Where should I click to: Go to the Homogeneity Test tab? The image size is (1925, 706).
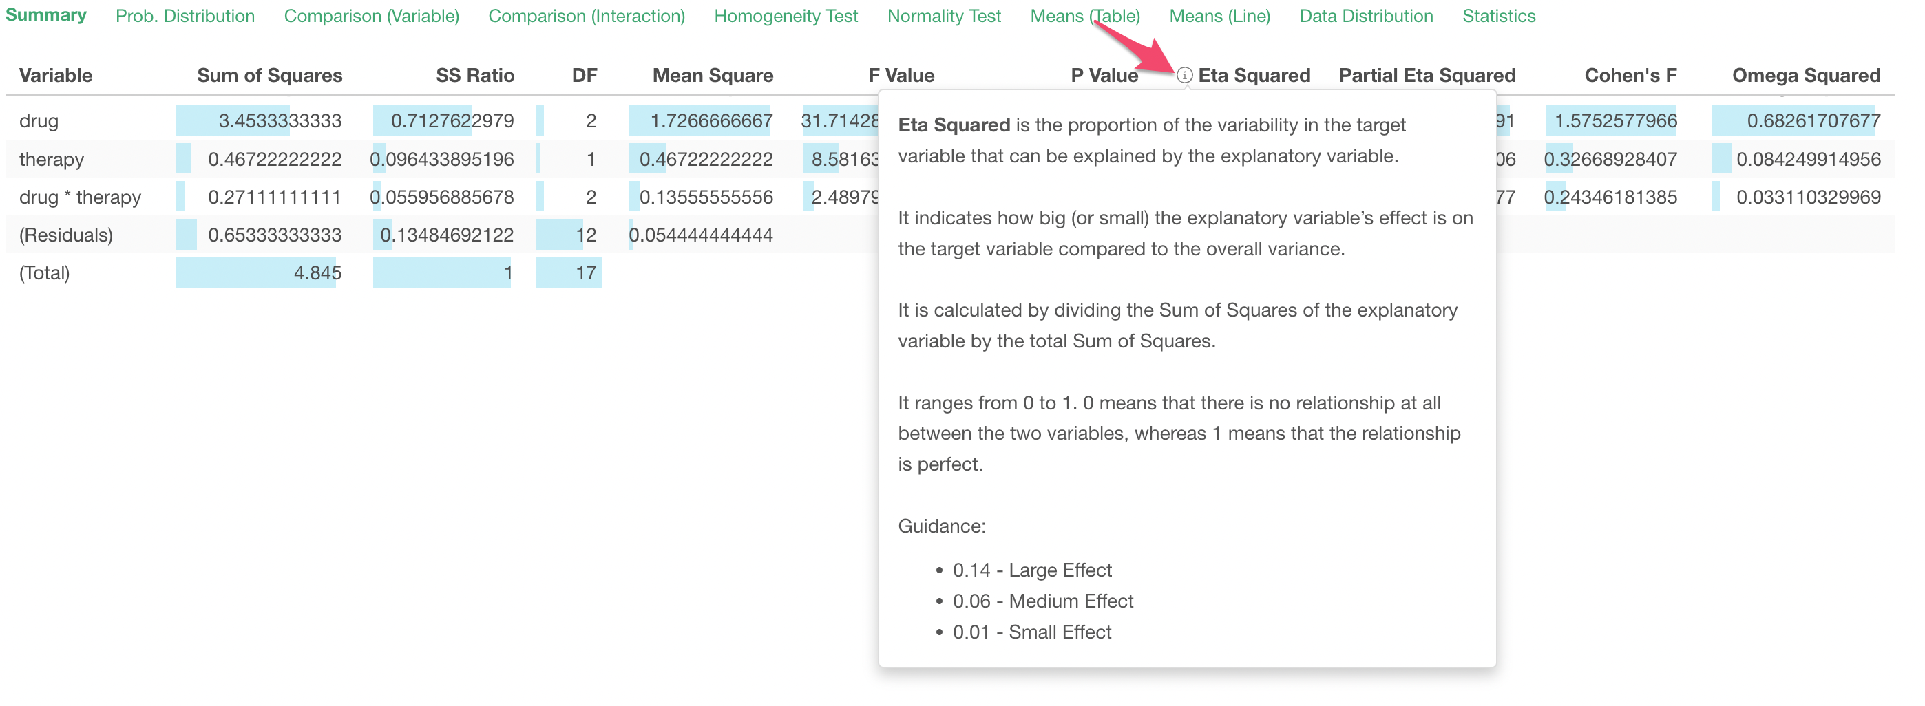click(786, 17)
